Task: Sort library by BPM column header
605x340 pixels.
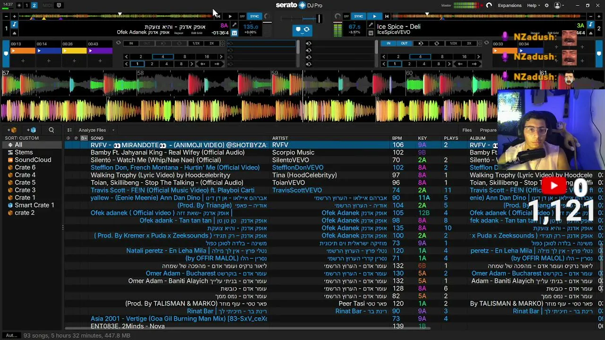Action: coord(397,138)
